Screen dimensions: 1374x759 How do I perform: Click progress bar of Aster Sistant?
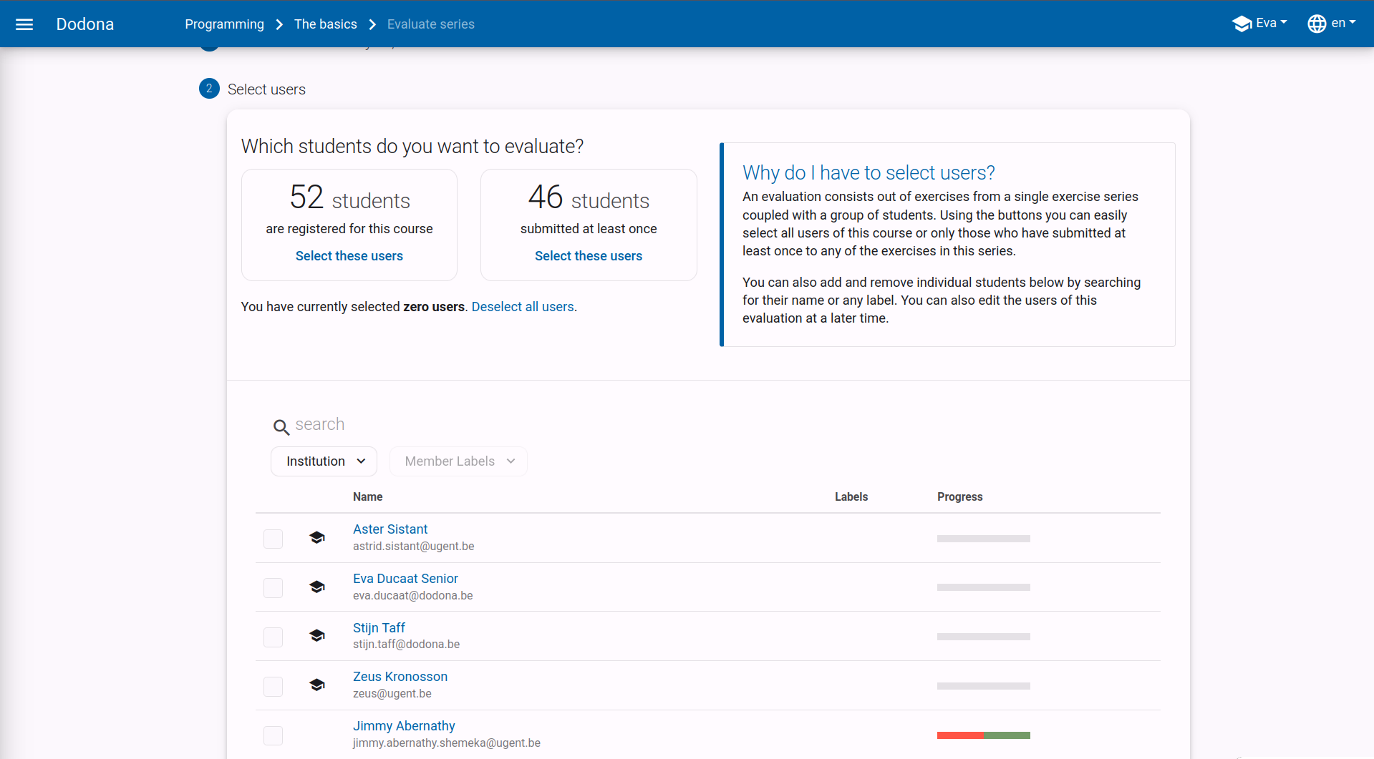983,539
